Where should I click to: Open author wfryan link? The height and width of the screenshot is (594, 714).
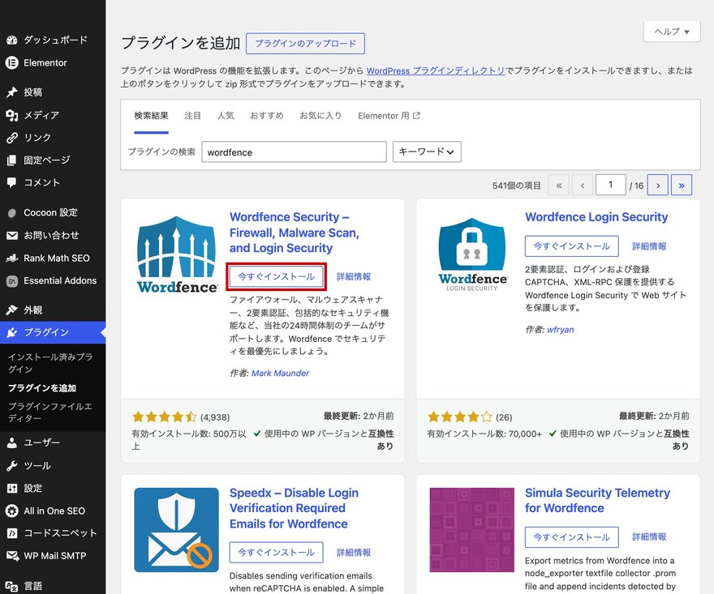[x=560, y=329]
